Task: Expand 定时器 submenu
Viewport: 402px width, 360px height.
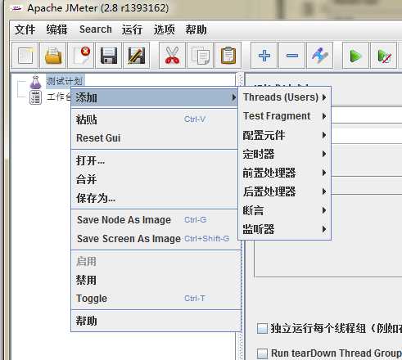Action: [x=285, y=154]
